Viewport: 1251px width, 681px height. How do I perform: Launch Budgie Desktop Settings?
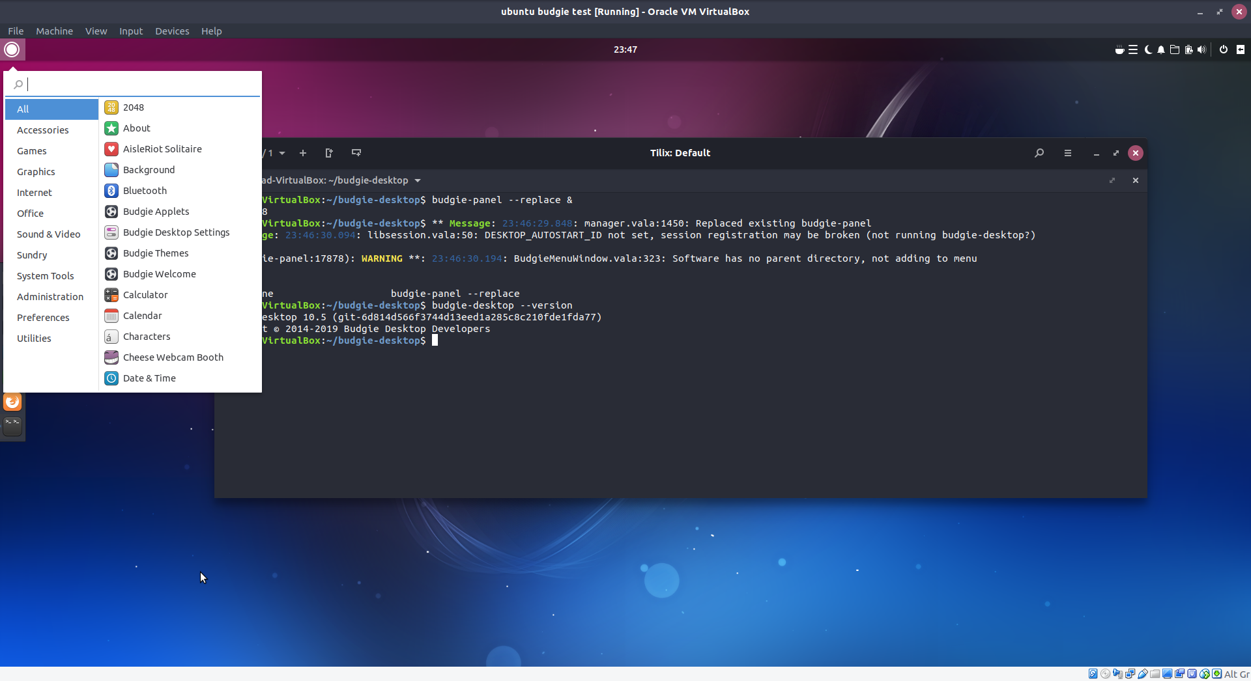(x=177, y=232)
